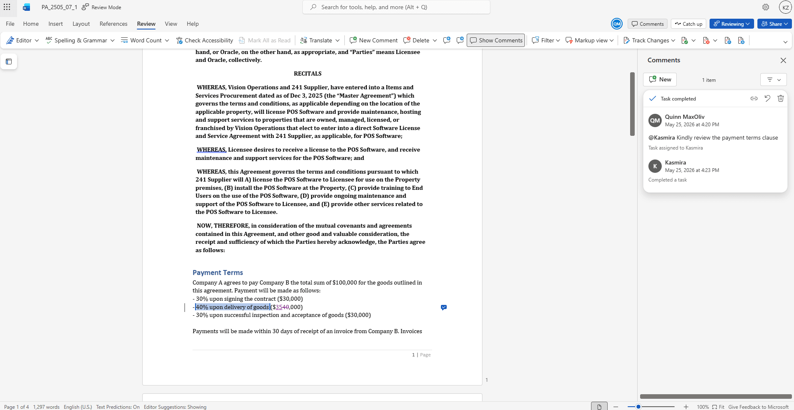
Task: Open the Translate dropdown arrow
Action: [337, 40]
